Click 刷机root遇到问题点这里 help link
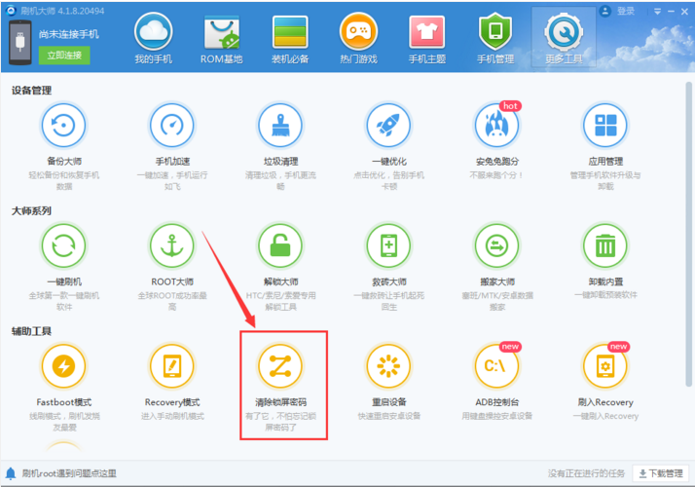Image resolution: width=695 pixels, height=487 pixels. pos(69,473)
